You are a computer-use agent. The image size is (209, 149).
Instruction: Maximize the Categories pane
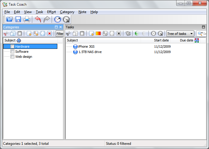pos(56,27)
